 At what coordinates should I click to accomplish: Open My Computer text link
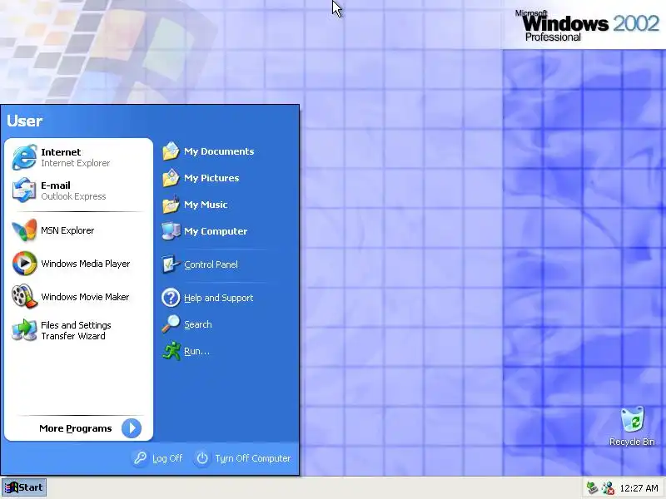[216, 231]
